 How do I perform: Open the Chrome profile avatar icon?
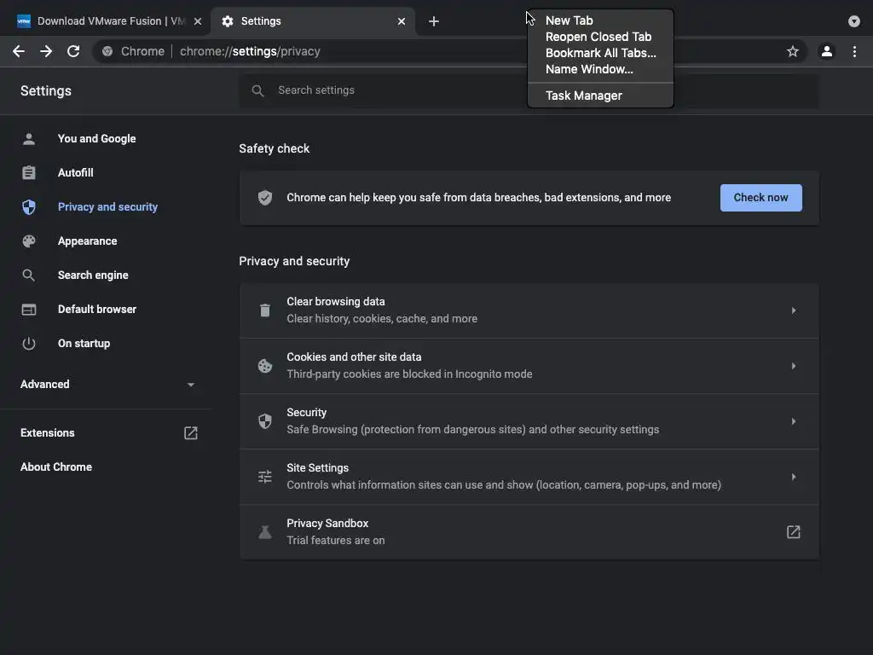(826, 51)
